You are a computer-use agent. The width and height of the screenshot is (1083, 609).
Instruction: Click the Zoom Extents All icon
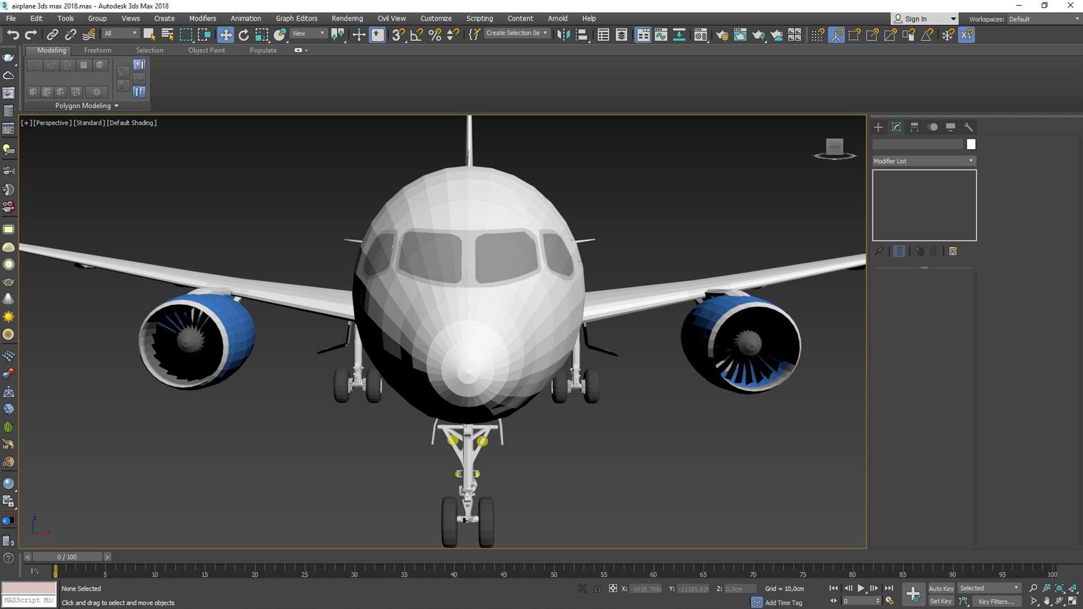[1073, 588]
